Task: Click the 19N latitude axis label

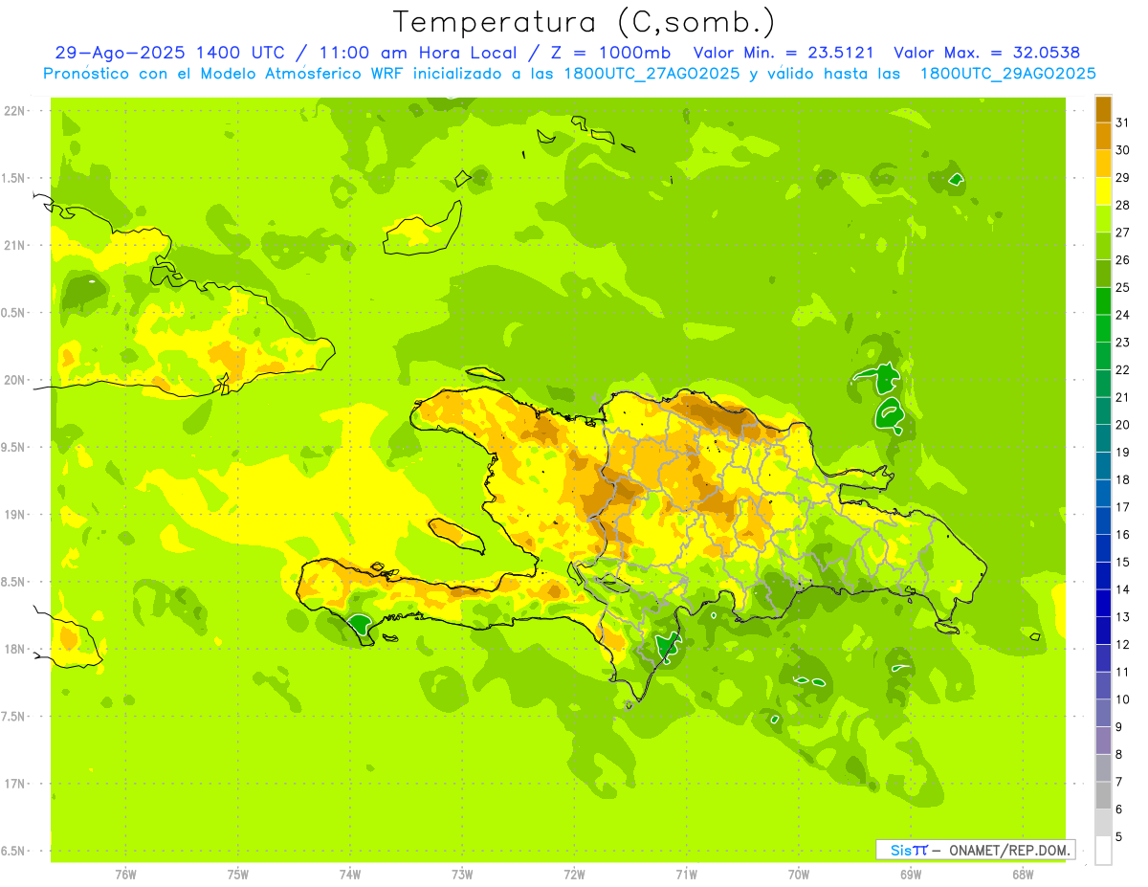Action: (x=14, y=515)
